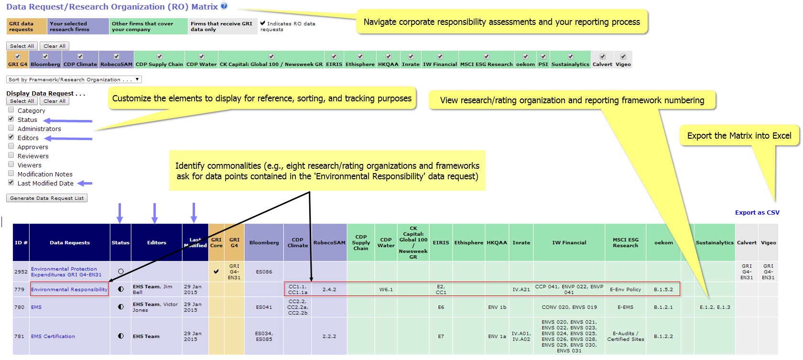Toggle the GRI G4 organization checkbox
Viewport: 803px width, 360px height.
tap(18, 56)
